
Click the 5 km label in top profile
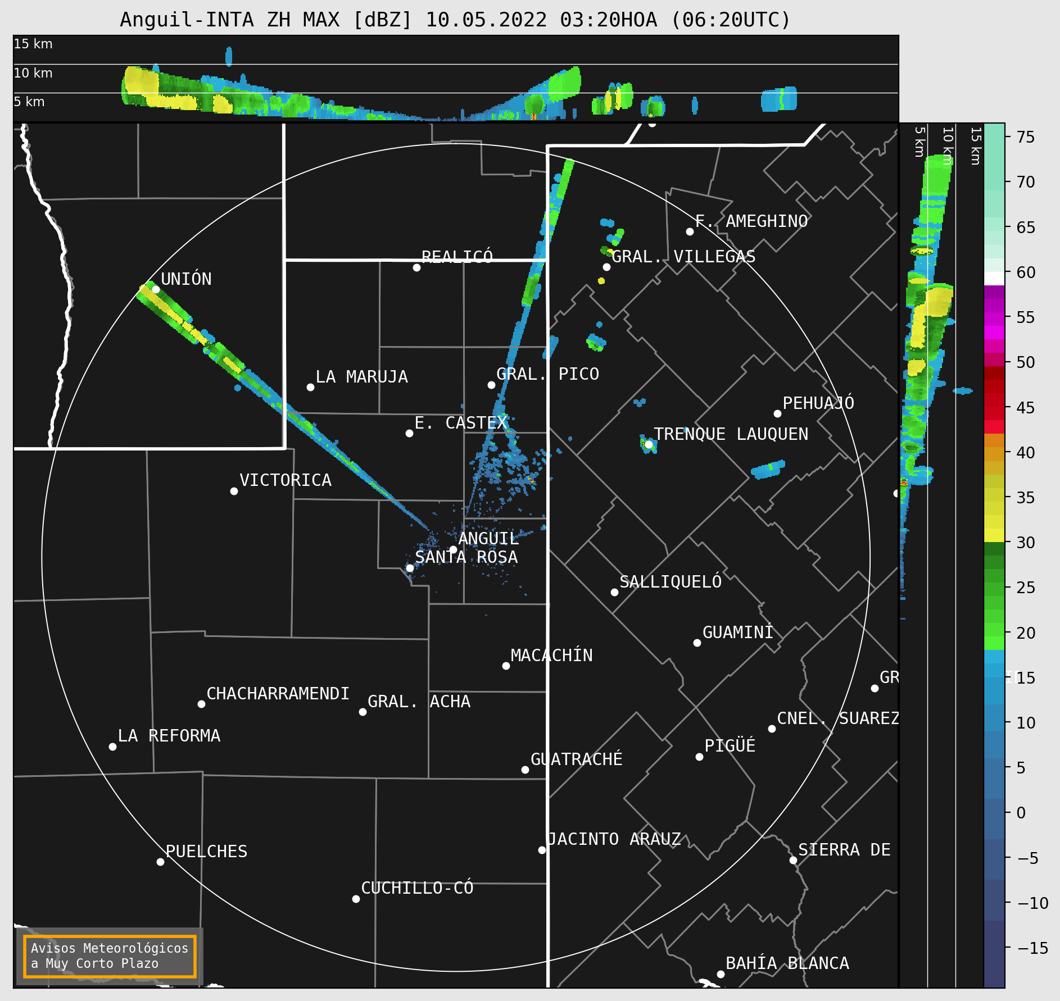(x=29, y=102)
